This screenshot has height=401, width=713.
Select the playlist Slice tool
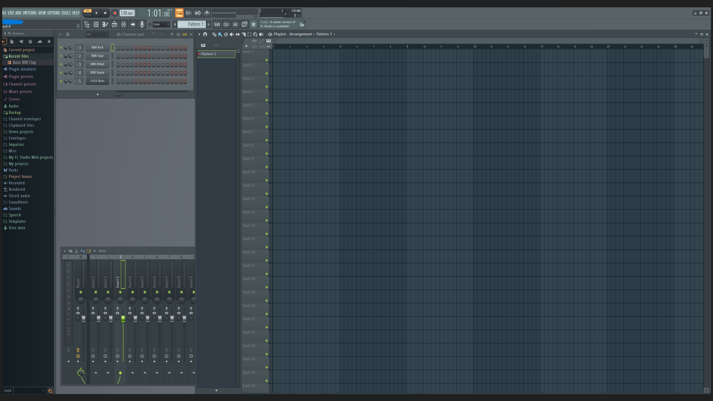[x=244, y=34]
